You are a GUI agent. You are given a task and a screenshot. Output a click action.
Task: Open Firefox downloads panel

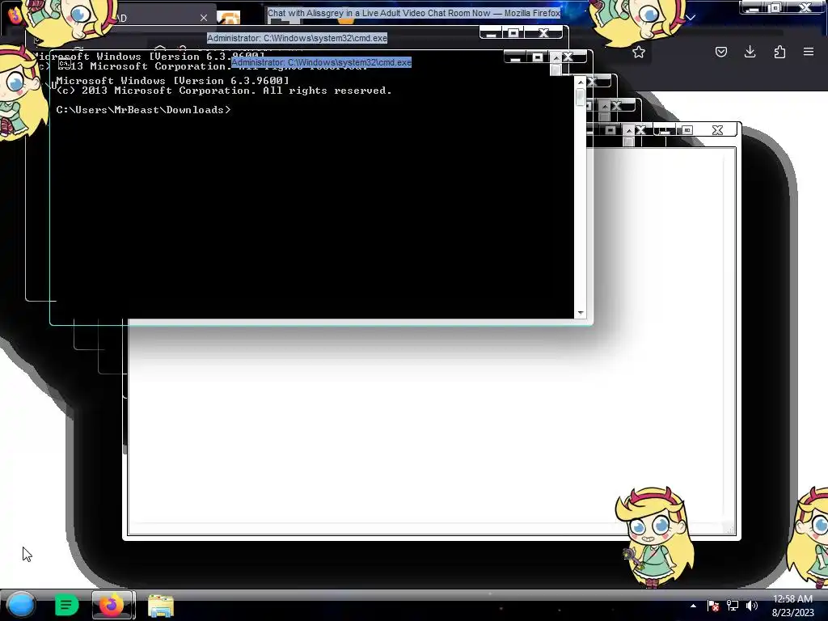pyautogui.click(x=750, y=52)
